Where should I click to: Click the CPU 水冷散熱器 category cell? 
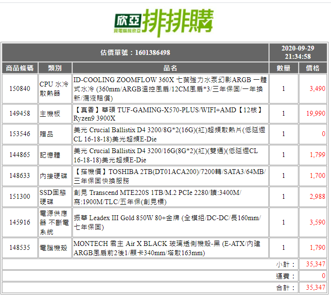pos(55,88)
